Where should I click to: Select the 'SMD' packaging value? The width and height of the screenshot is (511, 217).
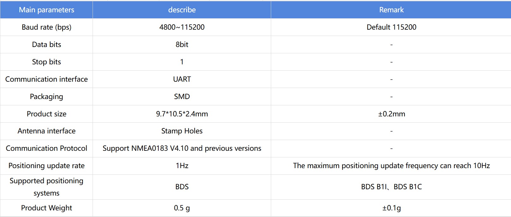[x=182, y=97]
